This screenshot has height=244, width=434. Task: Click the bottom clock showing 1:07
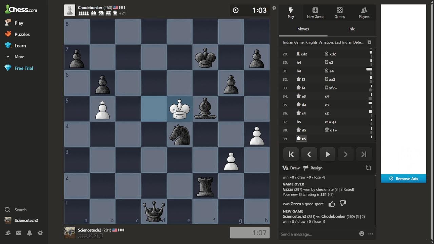click(x=250, y=233)
